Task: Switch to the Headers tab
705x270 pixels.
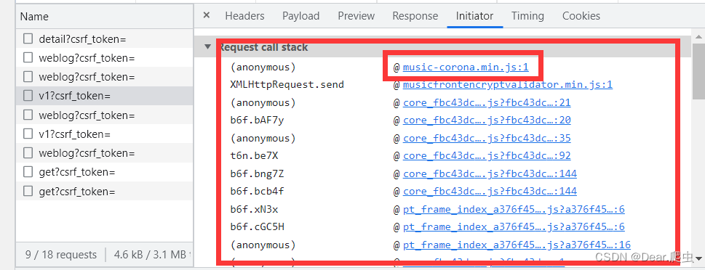Action: point(244,16)
